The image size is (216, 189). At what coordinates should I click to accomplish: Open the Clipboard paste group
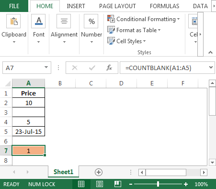(x=13, y=29)
